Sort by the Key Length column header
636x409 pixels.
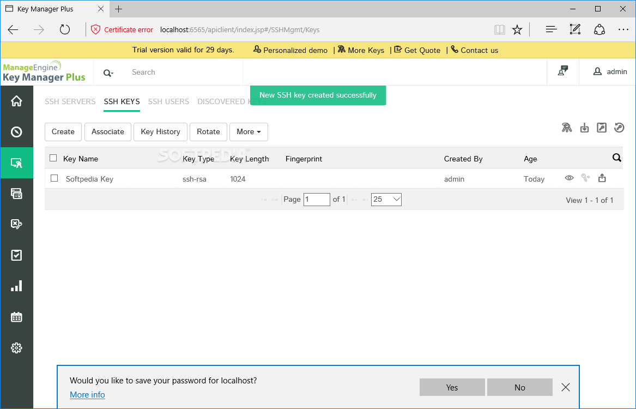(249, 159)
